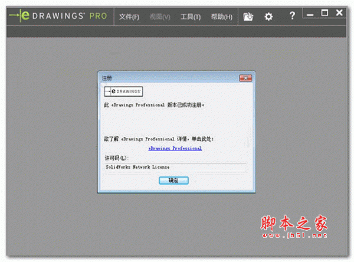This screenshot has width=354, height=262.
Task: Minimize the eDrawings Pro window
Action: [310, 15]
